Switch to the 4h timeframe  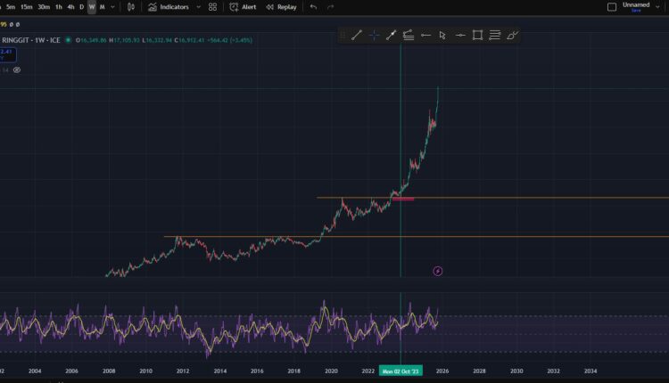click(70, 7)
